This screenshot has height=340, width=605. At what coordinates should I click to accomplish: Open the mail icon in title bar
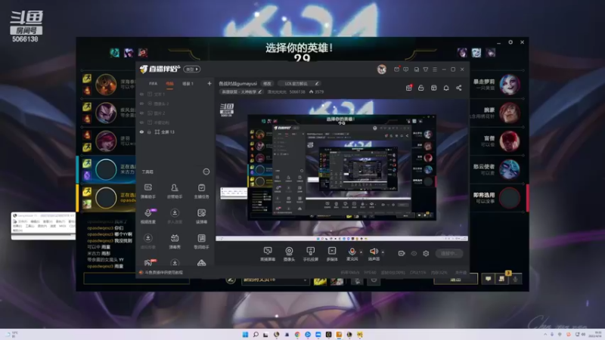pyautogui.click(x=396, y=70)
